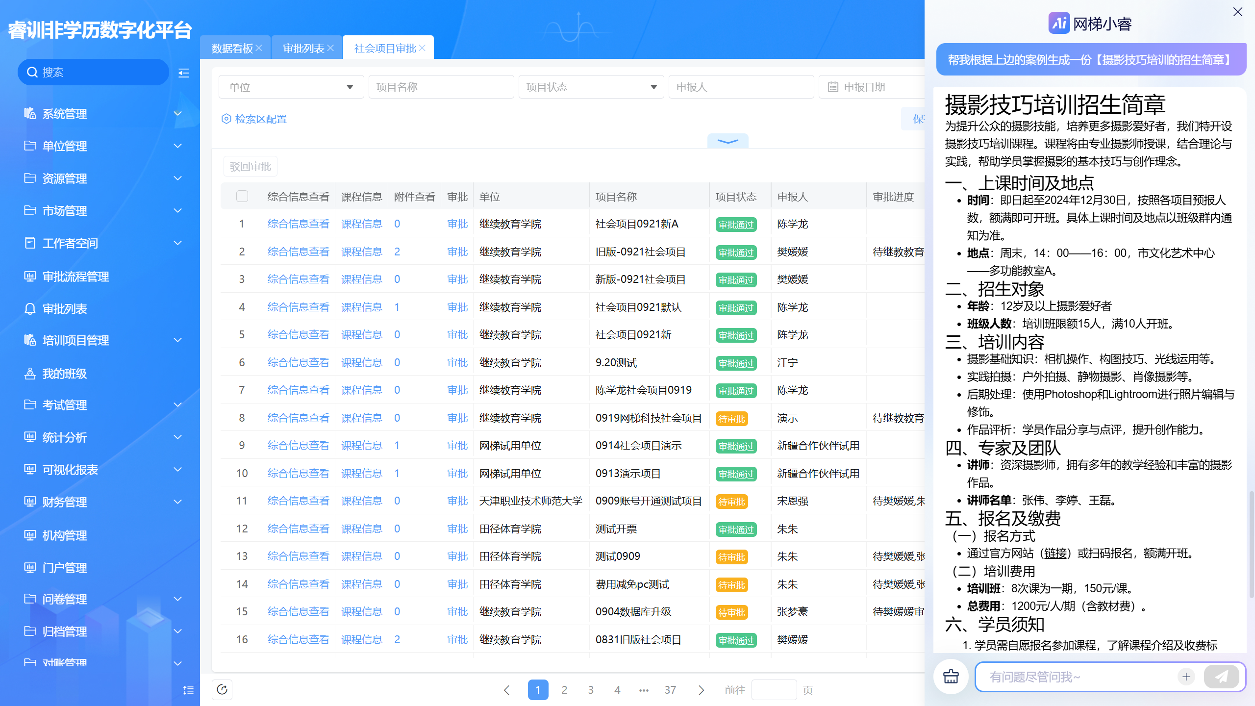Click the 项目名称 input field
Screen dimensions: 1255x706
point(441,87)
